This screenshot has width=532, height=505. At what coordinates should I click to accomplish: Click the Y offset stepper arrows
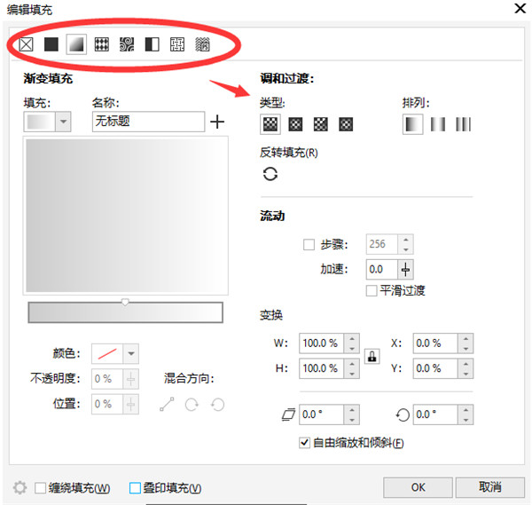465,368
